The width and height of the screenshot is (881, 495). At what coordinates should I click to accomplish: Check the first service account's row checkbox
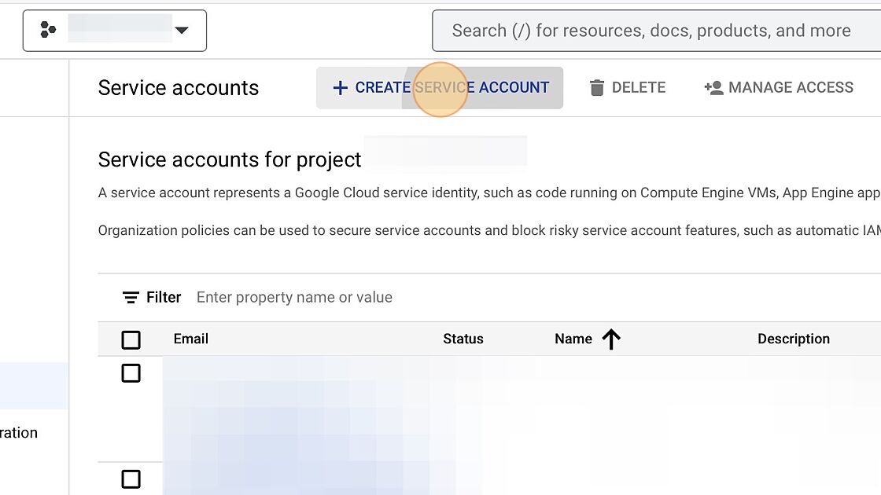point(131,373)
